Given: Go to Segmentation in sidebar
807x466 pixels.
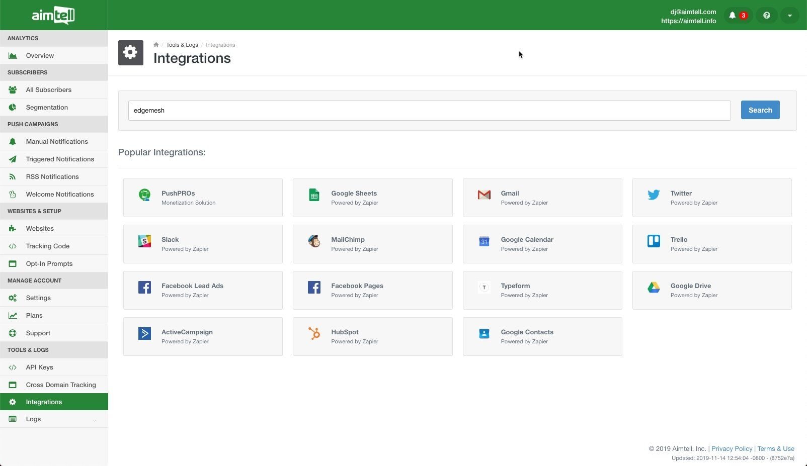Looking at the screenshot, I should (47, 108).
